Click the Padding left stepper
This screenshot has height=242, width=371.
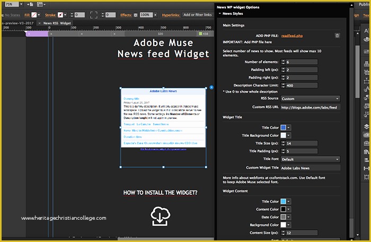click(x=283, y=70)
